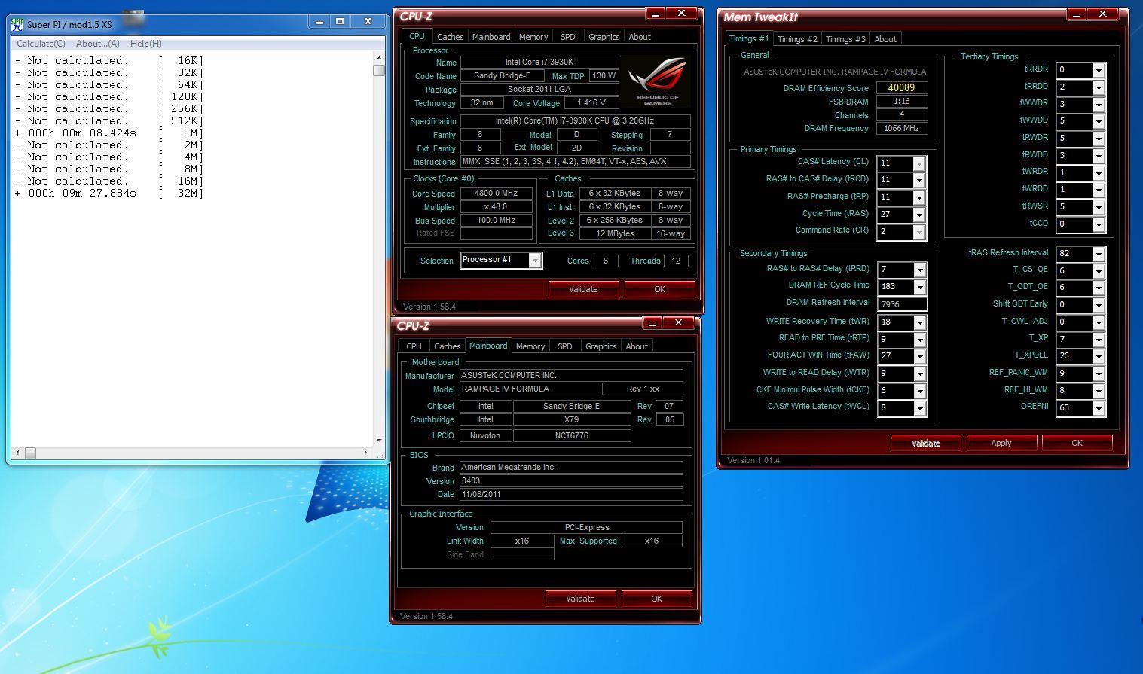Click DRAM Efficiency Score value 40089
Viewport: 1143px width, 674px height.
coord(901,88)
